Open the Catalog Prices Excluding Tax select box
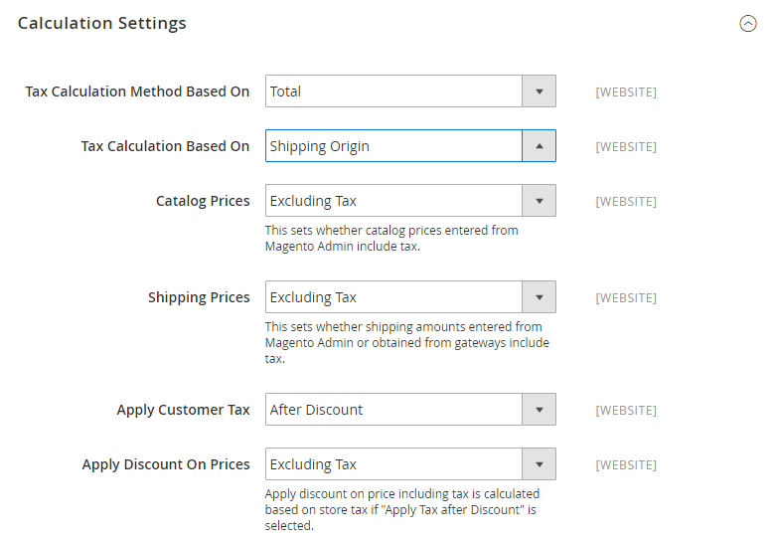This screenshot has width=776, height=539. click(394, 201)
